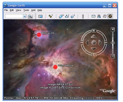This screenshot has width=123, height=102.
Task: Maximize the Google Earth window
Action: [110, 5]
